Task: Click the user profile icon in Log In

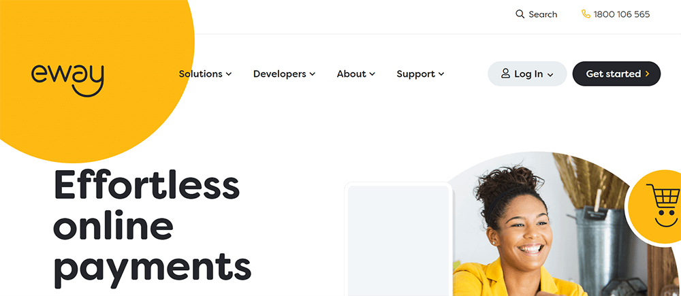Action: coord(505,73)
